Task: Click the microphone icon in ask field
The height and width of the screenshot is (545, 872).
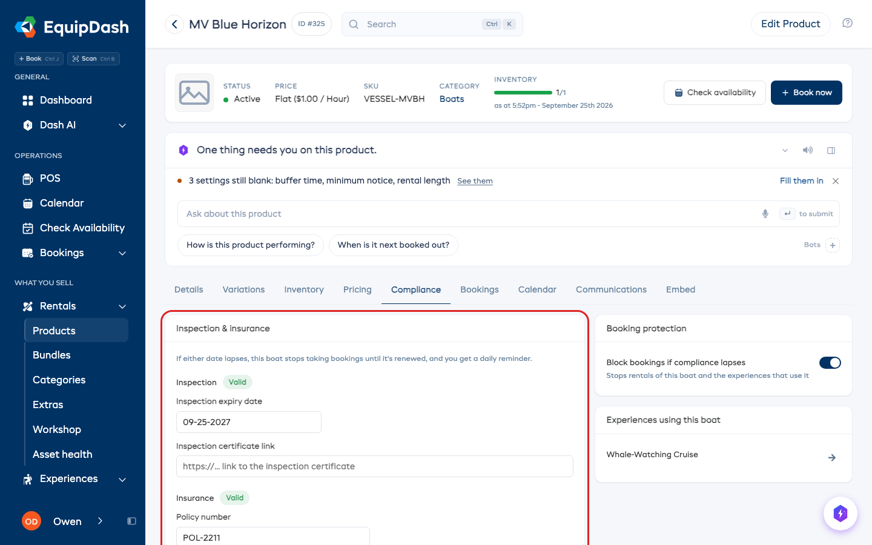Action: point(765,214)
